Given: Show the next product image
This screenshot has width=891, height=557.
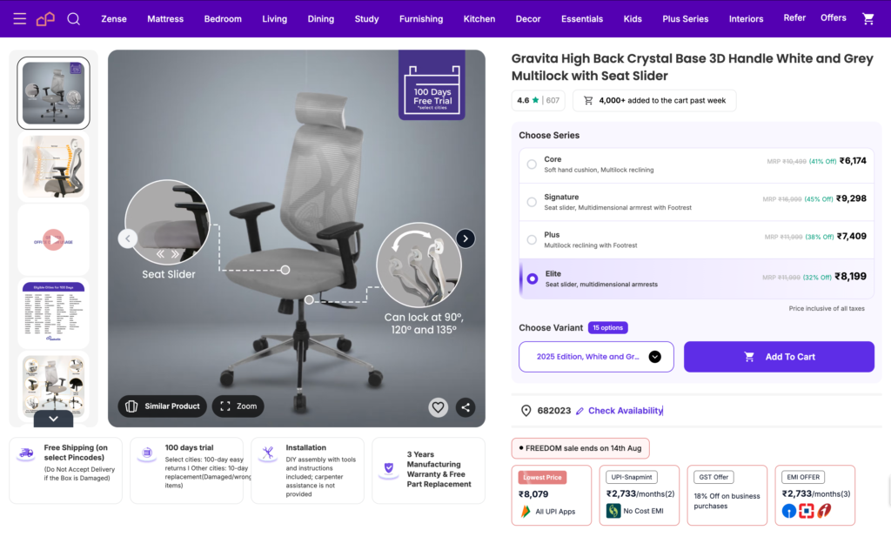Looking at the screenshot, I should pyautogui.click(x=466, y=238).
